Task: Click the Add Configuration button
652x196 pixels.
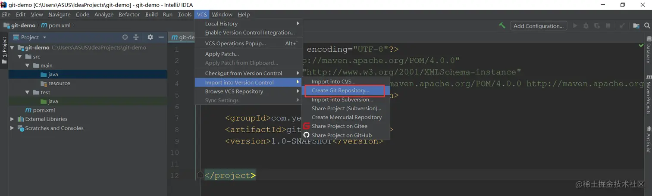Action: [x=539, y=26]
